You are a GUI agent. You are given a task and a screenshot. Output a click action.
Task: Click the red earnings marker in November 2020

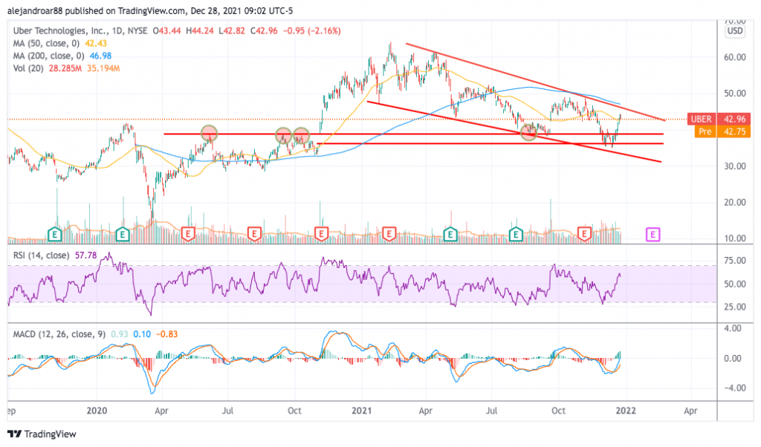[x=321, y=235]
